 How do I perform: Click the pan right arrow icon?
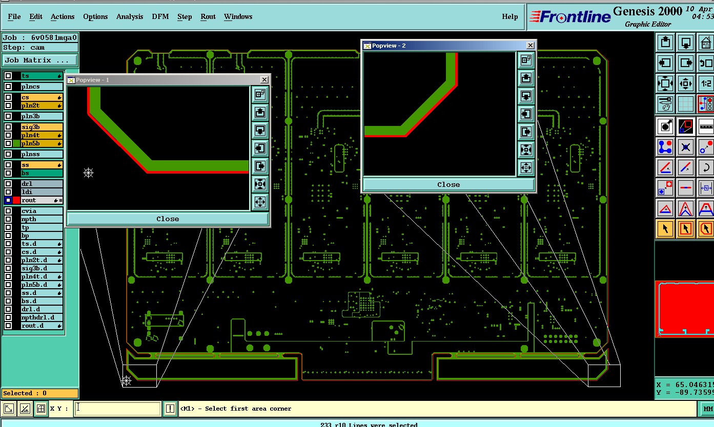[686, 63]
